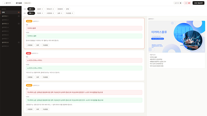Mark 이커머스물류 card as 보류
This screenshot has width=207, height=116.
[38, 45]
